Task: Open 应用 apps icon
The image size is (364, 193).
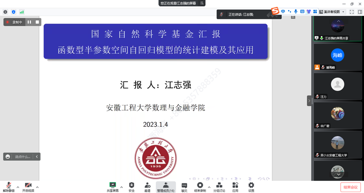Action: [x=235, y=186]
